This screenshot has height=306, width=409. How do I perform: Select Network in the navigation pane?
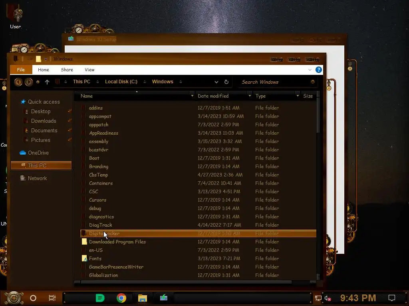pyautogui.click(x=37, y=178)
